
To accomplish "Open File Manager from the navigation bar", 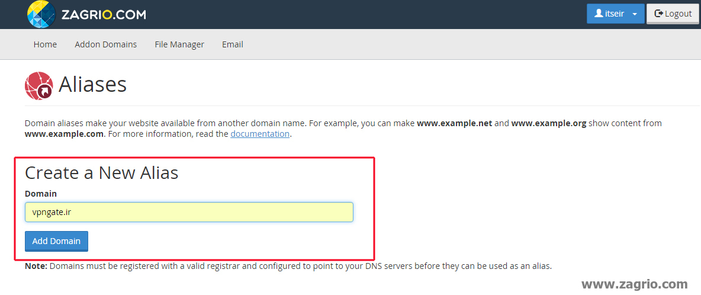I will [179, 44].
